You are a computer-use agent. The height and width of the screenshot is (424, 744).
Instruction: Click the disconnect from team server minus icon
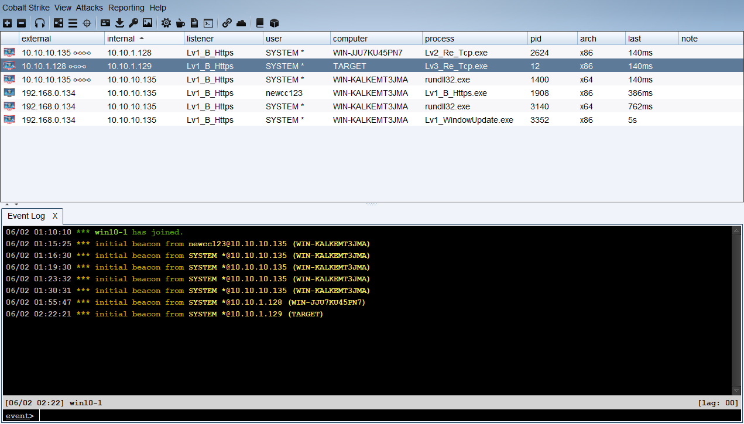(x=21, y=23)
